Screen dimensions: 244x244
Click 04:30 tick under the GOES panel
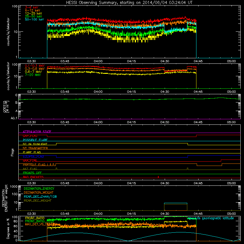coord(165,122)
